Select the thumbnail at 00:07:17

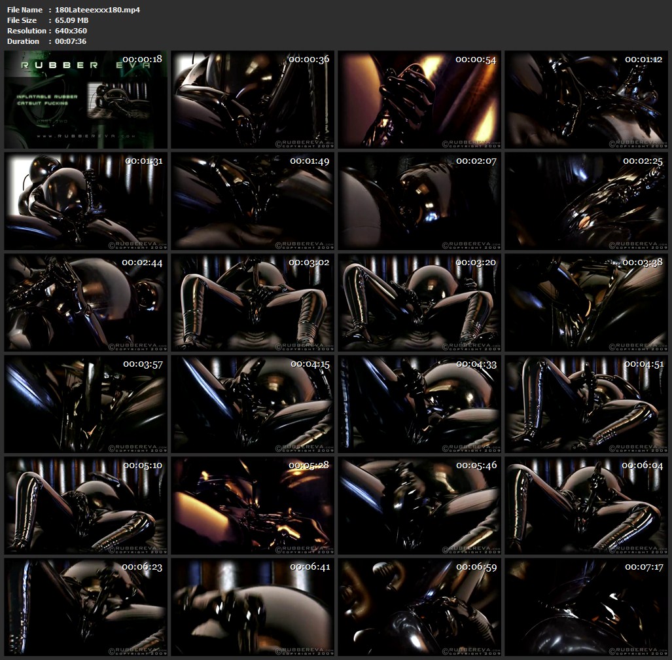coord(586,607)
